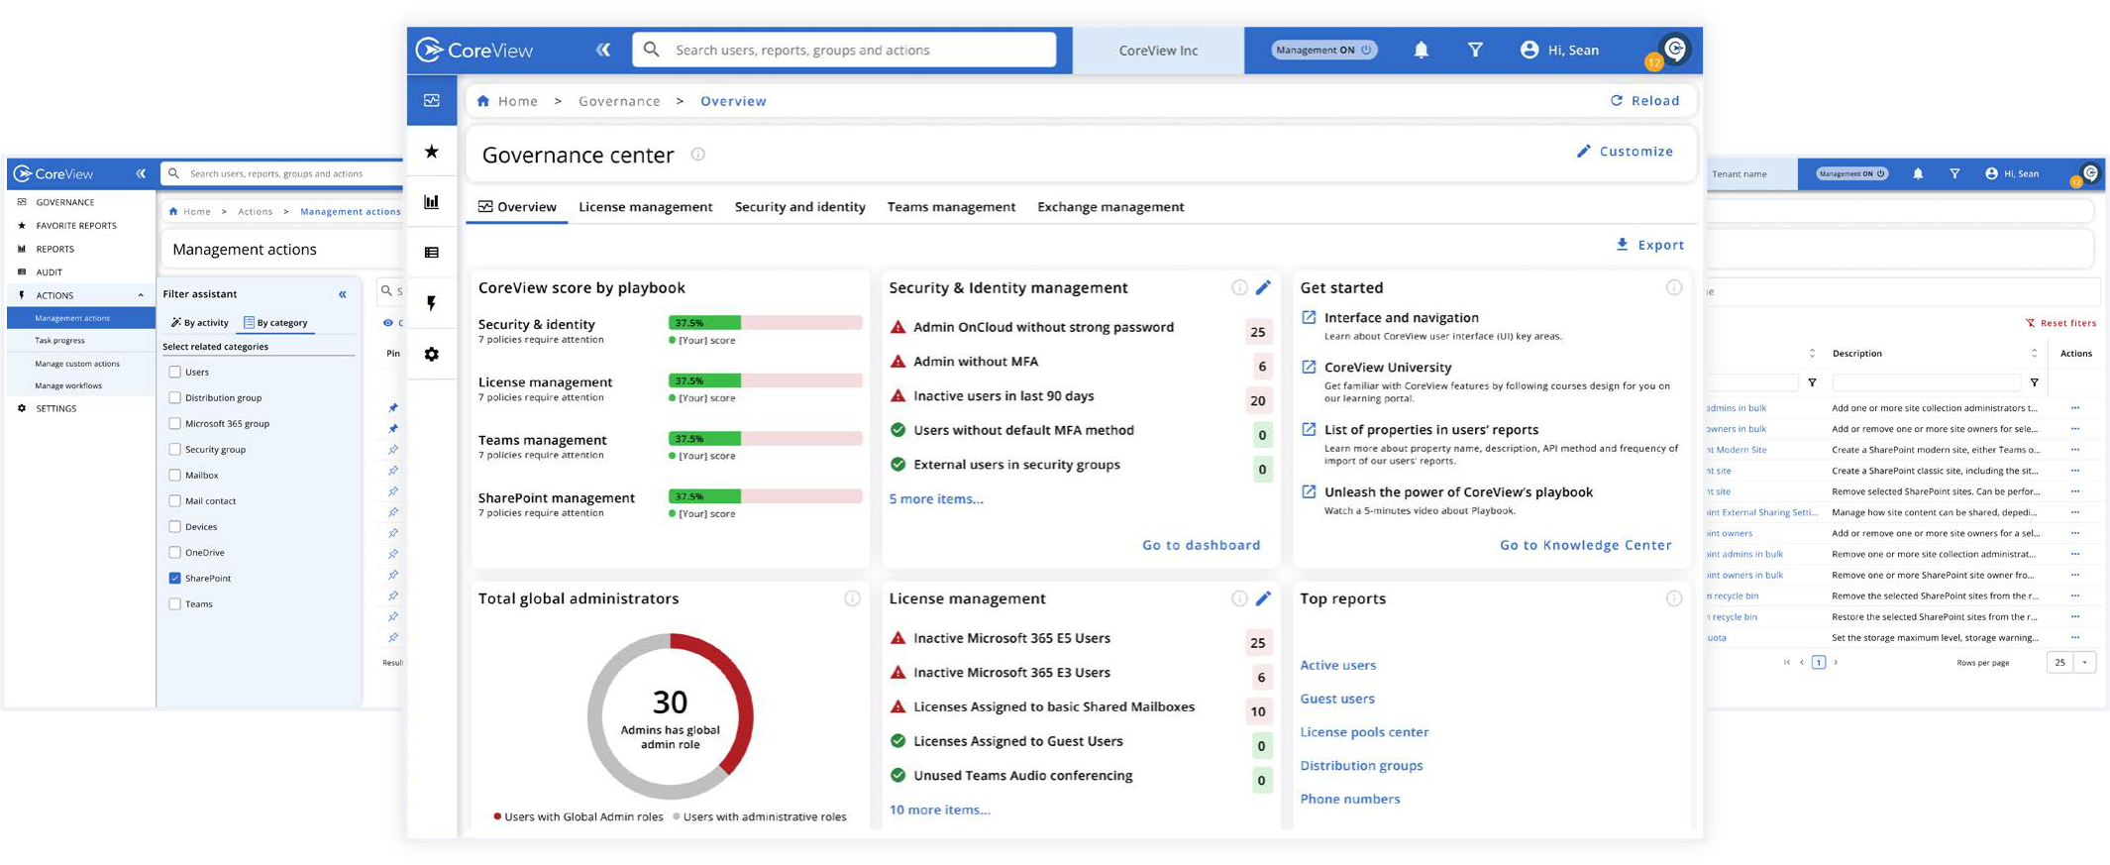Screen dimensions: 2110x865
Task: Check the Microsoft 365 group checkbox
Action: click(174, 423)
